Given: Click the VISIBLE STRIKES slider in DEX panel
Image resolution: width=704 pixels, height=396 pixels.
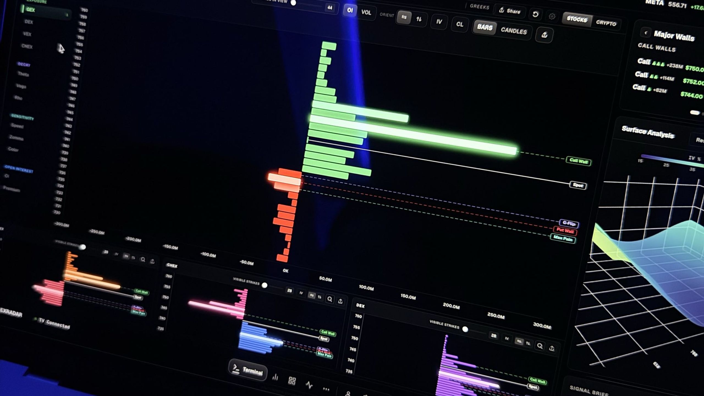Looking at the screenshot, I should click(x=465, y=329).
